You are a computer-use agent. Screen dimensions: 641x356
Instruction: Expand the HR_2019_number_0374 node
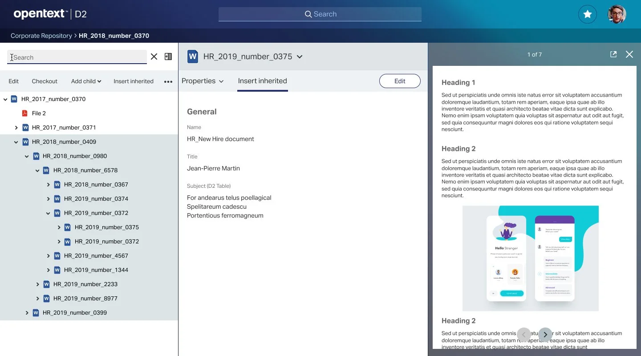48,199
